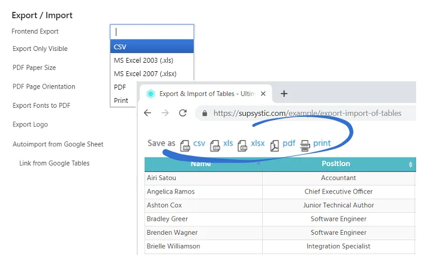Click Autoimport from Google Sheet label

point(58,144)
